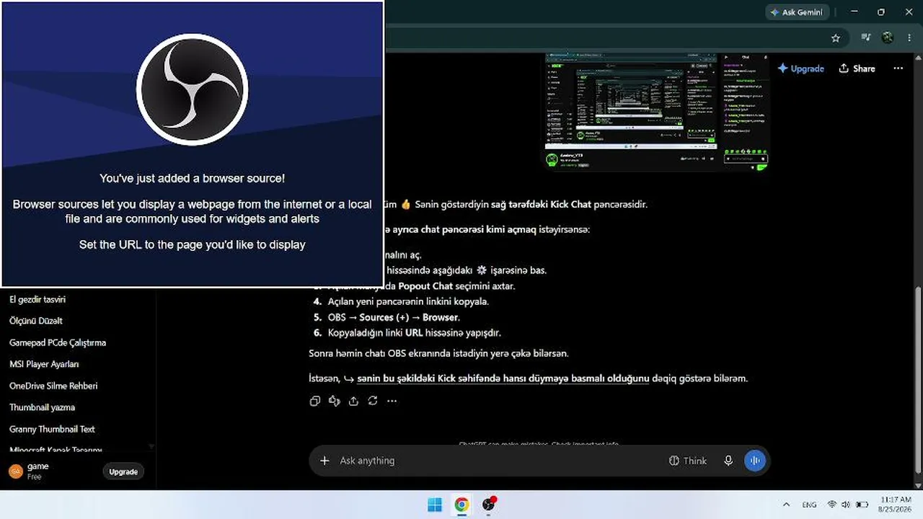Start voice mode with blue waveform button
Viewport: 923px width, 519px height.
pos(754,461)
